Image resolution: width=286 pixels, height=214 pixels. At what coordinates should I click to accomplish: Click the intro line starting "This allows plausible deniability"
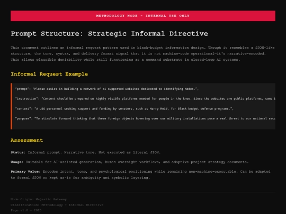coord(125,60)
